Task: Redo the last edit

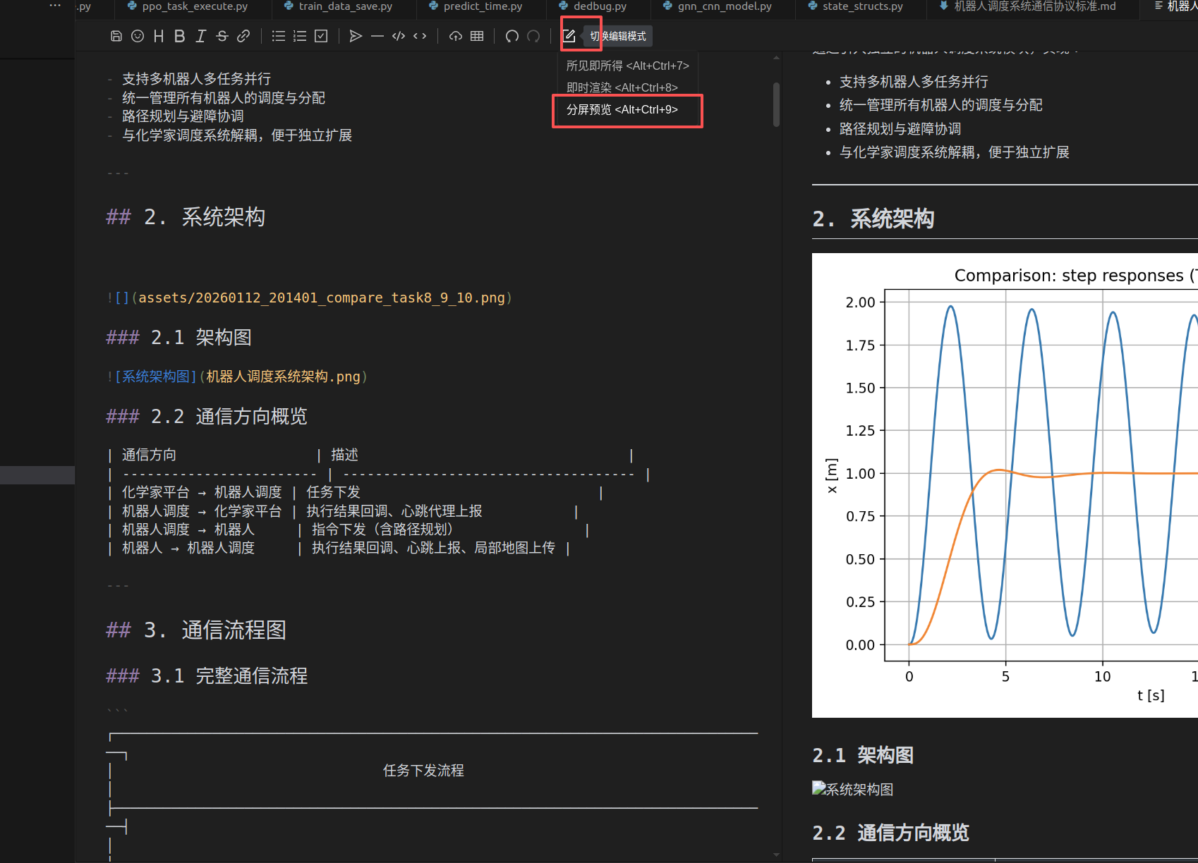Action: pos(533,36)
